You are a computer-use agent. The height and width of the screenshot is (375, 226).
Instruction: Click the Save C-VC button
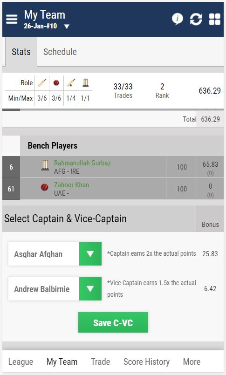[113, 322]
